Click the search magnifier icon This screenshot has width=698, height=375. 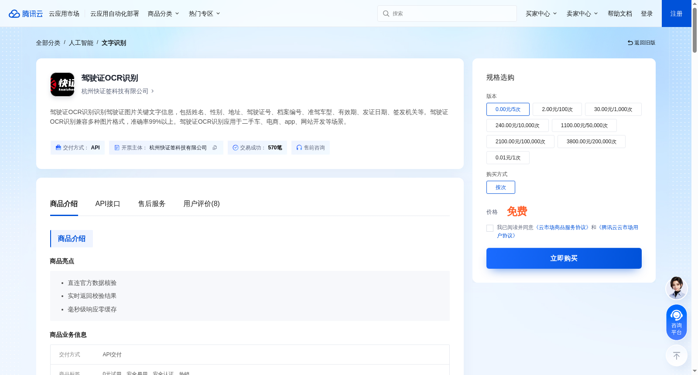click(386, 14)
